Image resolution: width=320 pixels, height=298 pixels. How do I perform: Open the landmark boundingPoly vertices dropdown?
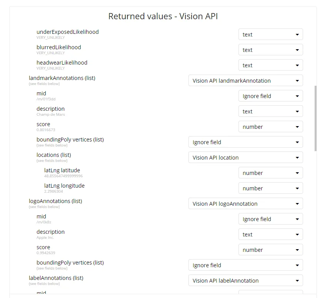coord(245,142)
